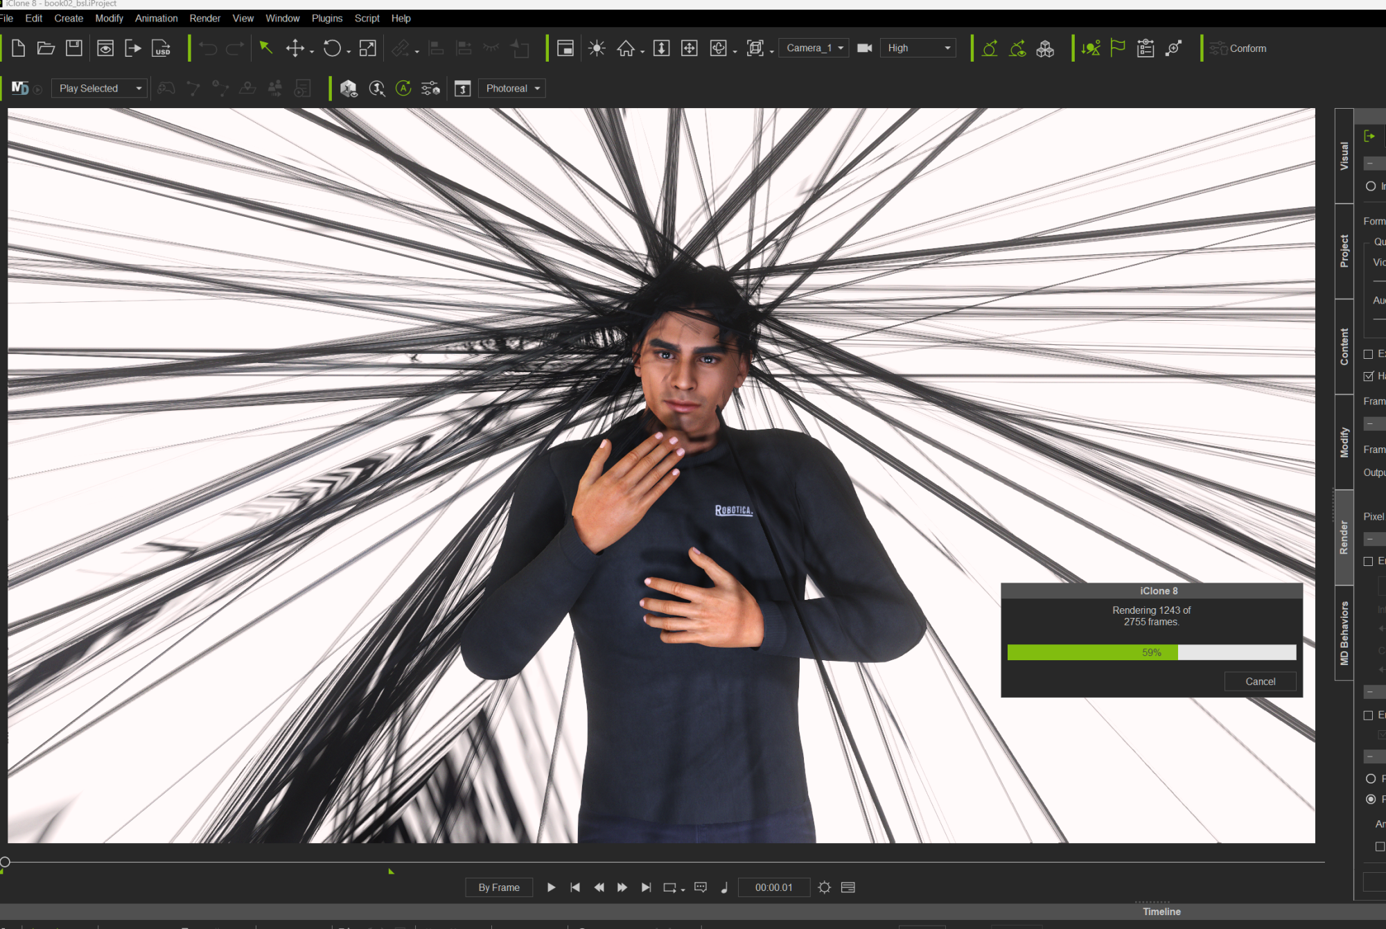1386x929 pixels.
Task: Click the timeline Settings gear icon
Action: point(824,887)
